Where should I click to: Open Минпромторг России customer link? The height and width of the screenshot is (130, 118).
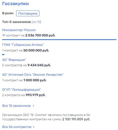click(19, 30)
